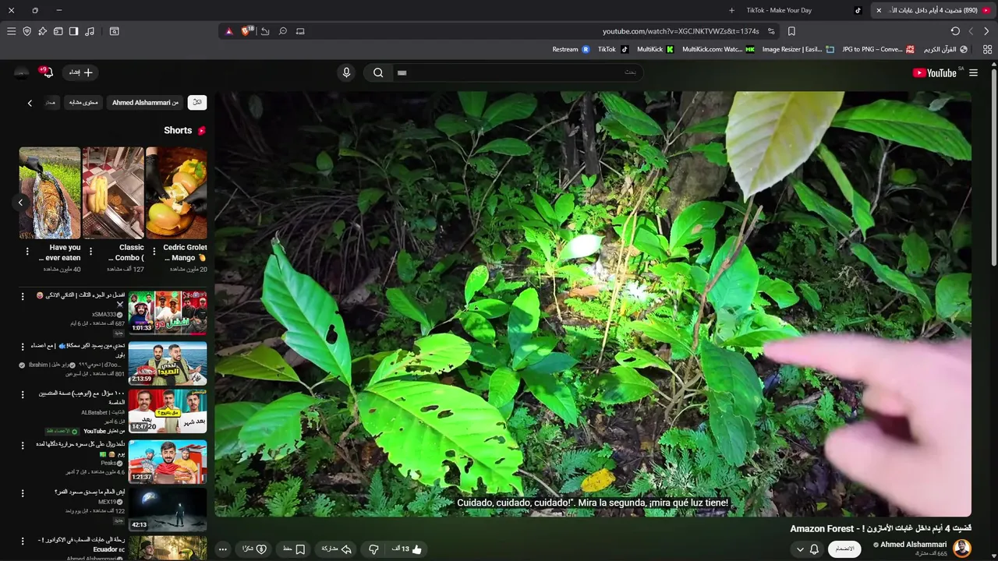Viewport: 998px width, 561px height.
Task: Open the 2:13:59 fishing challenge video
Action: (168, 363)
